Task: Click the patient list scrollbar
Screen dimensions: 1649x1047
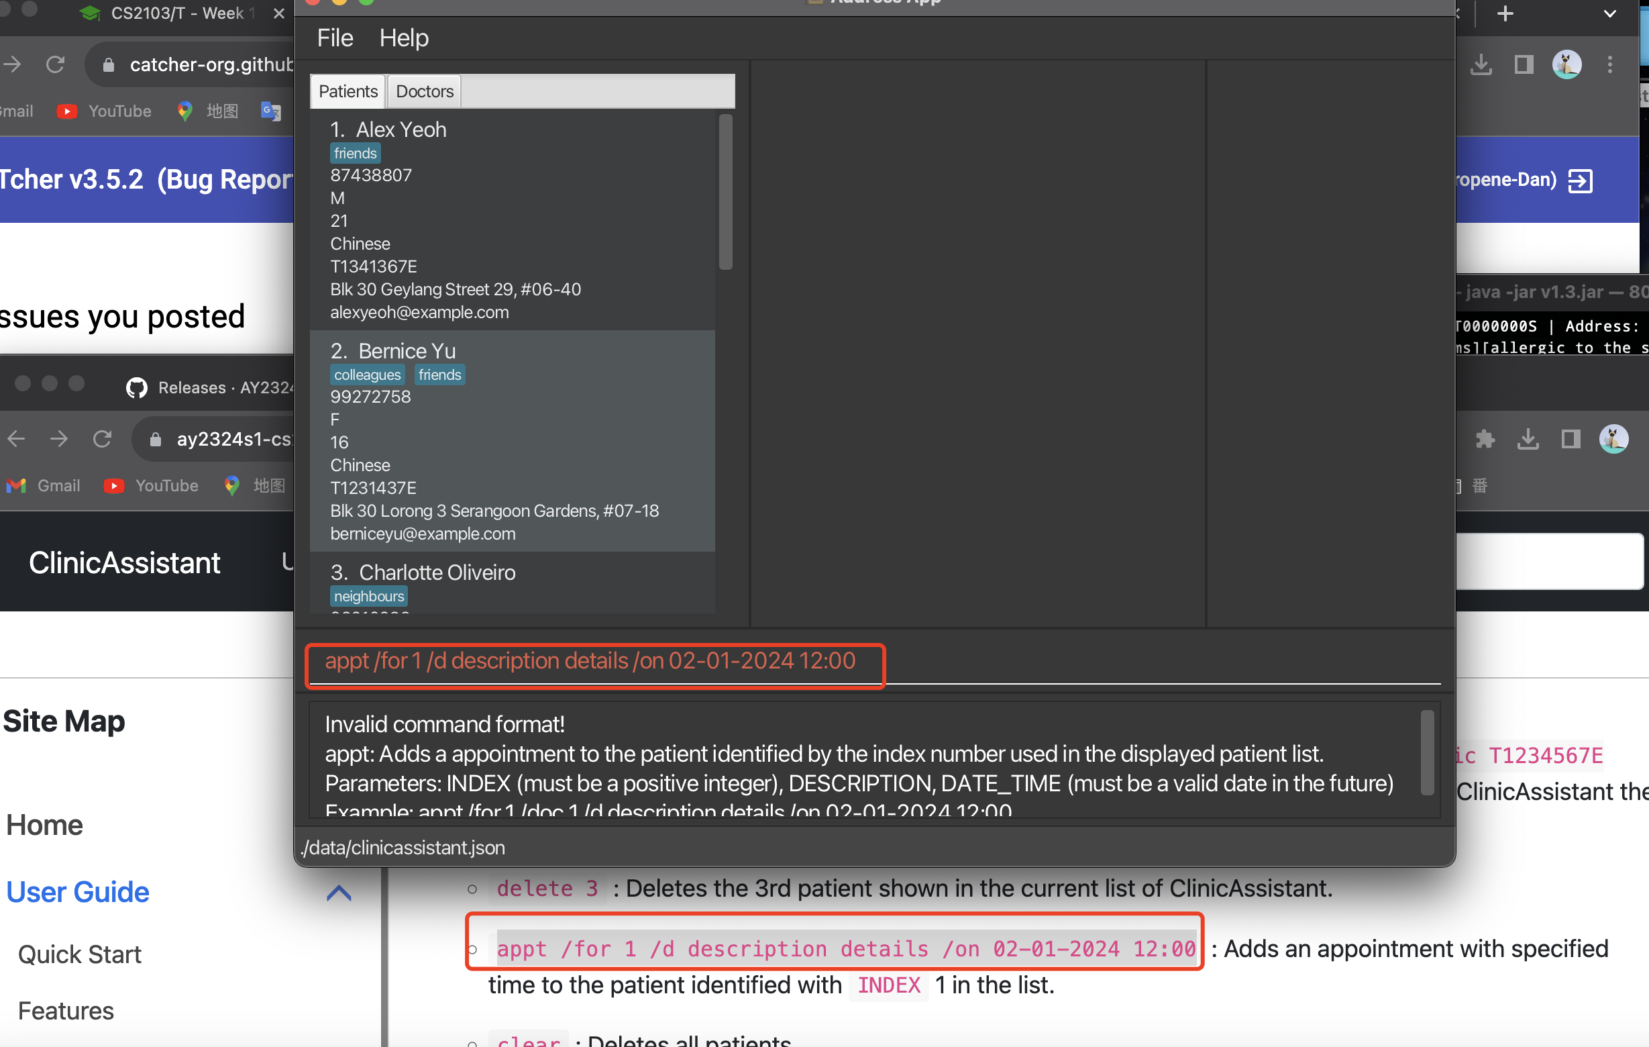Action: coord(726,192)
